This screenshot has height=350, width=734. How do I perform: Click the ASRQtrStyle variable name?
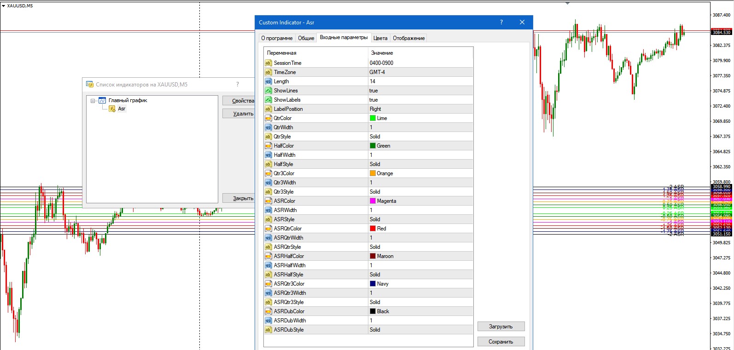click(x=287, y=247)
